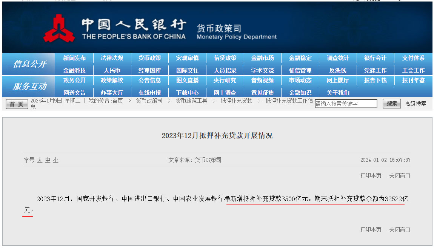This screenshot has width=434, height=248.
Task: Go to the 宏观审慎 section
Action: click(188, 58)
